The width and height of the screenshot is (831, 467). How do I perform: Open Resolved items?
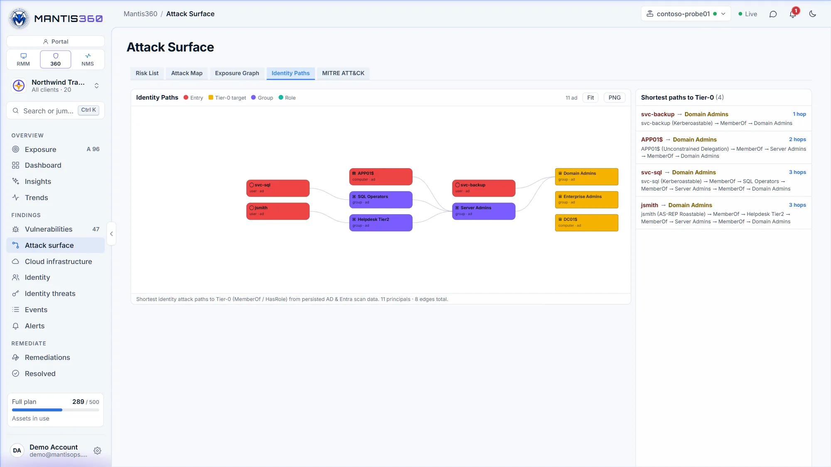point(56,374)
